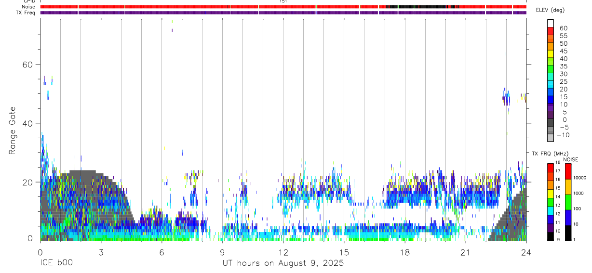This screenshot has height=273, width=592.
Task: Click the '18' label on the TX FRQ bar
Action: 559,162
